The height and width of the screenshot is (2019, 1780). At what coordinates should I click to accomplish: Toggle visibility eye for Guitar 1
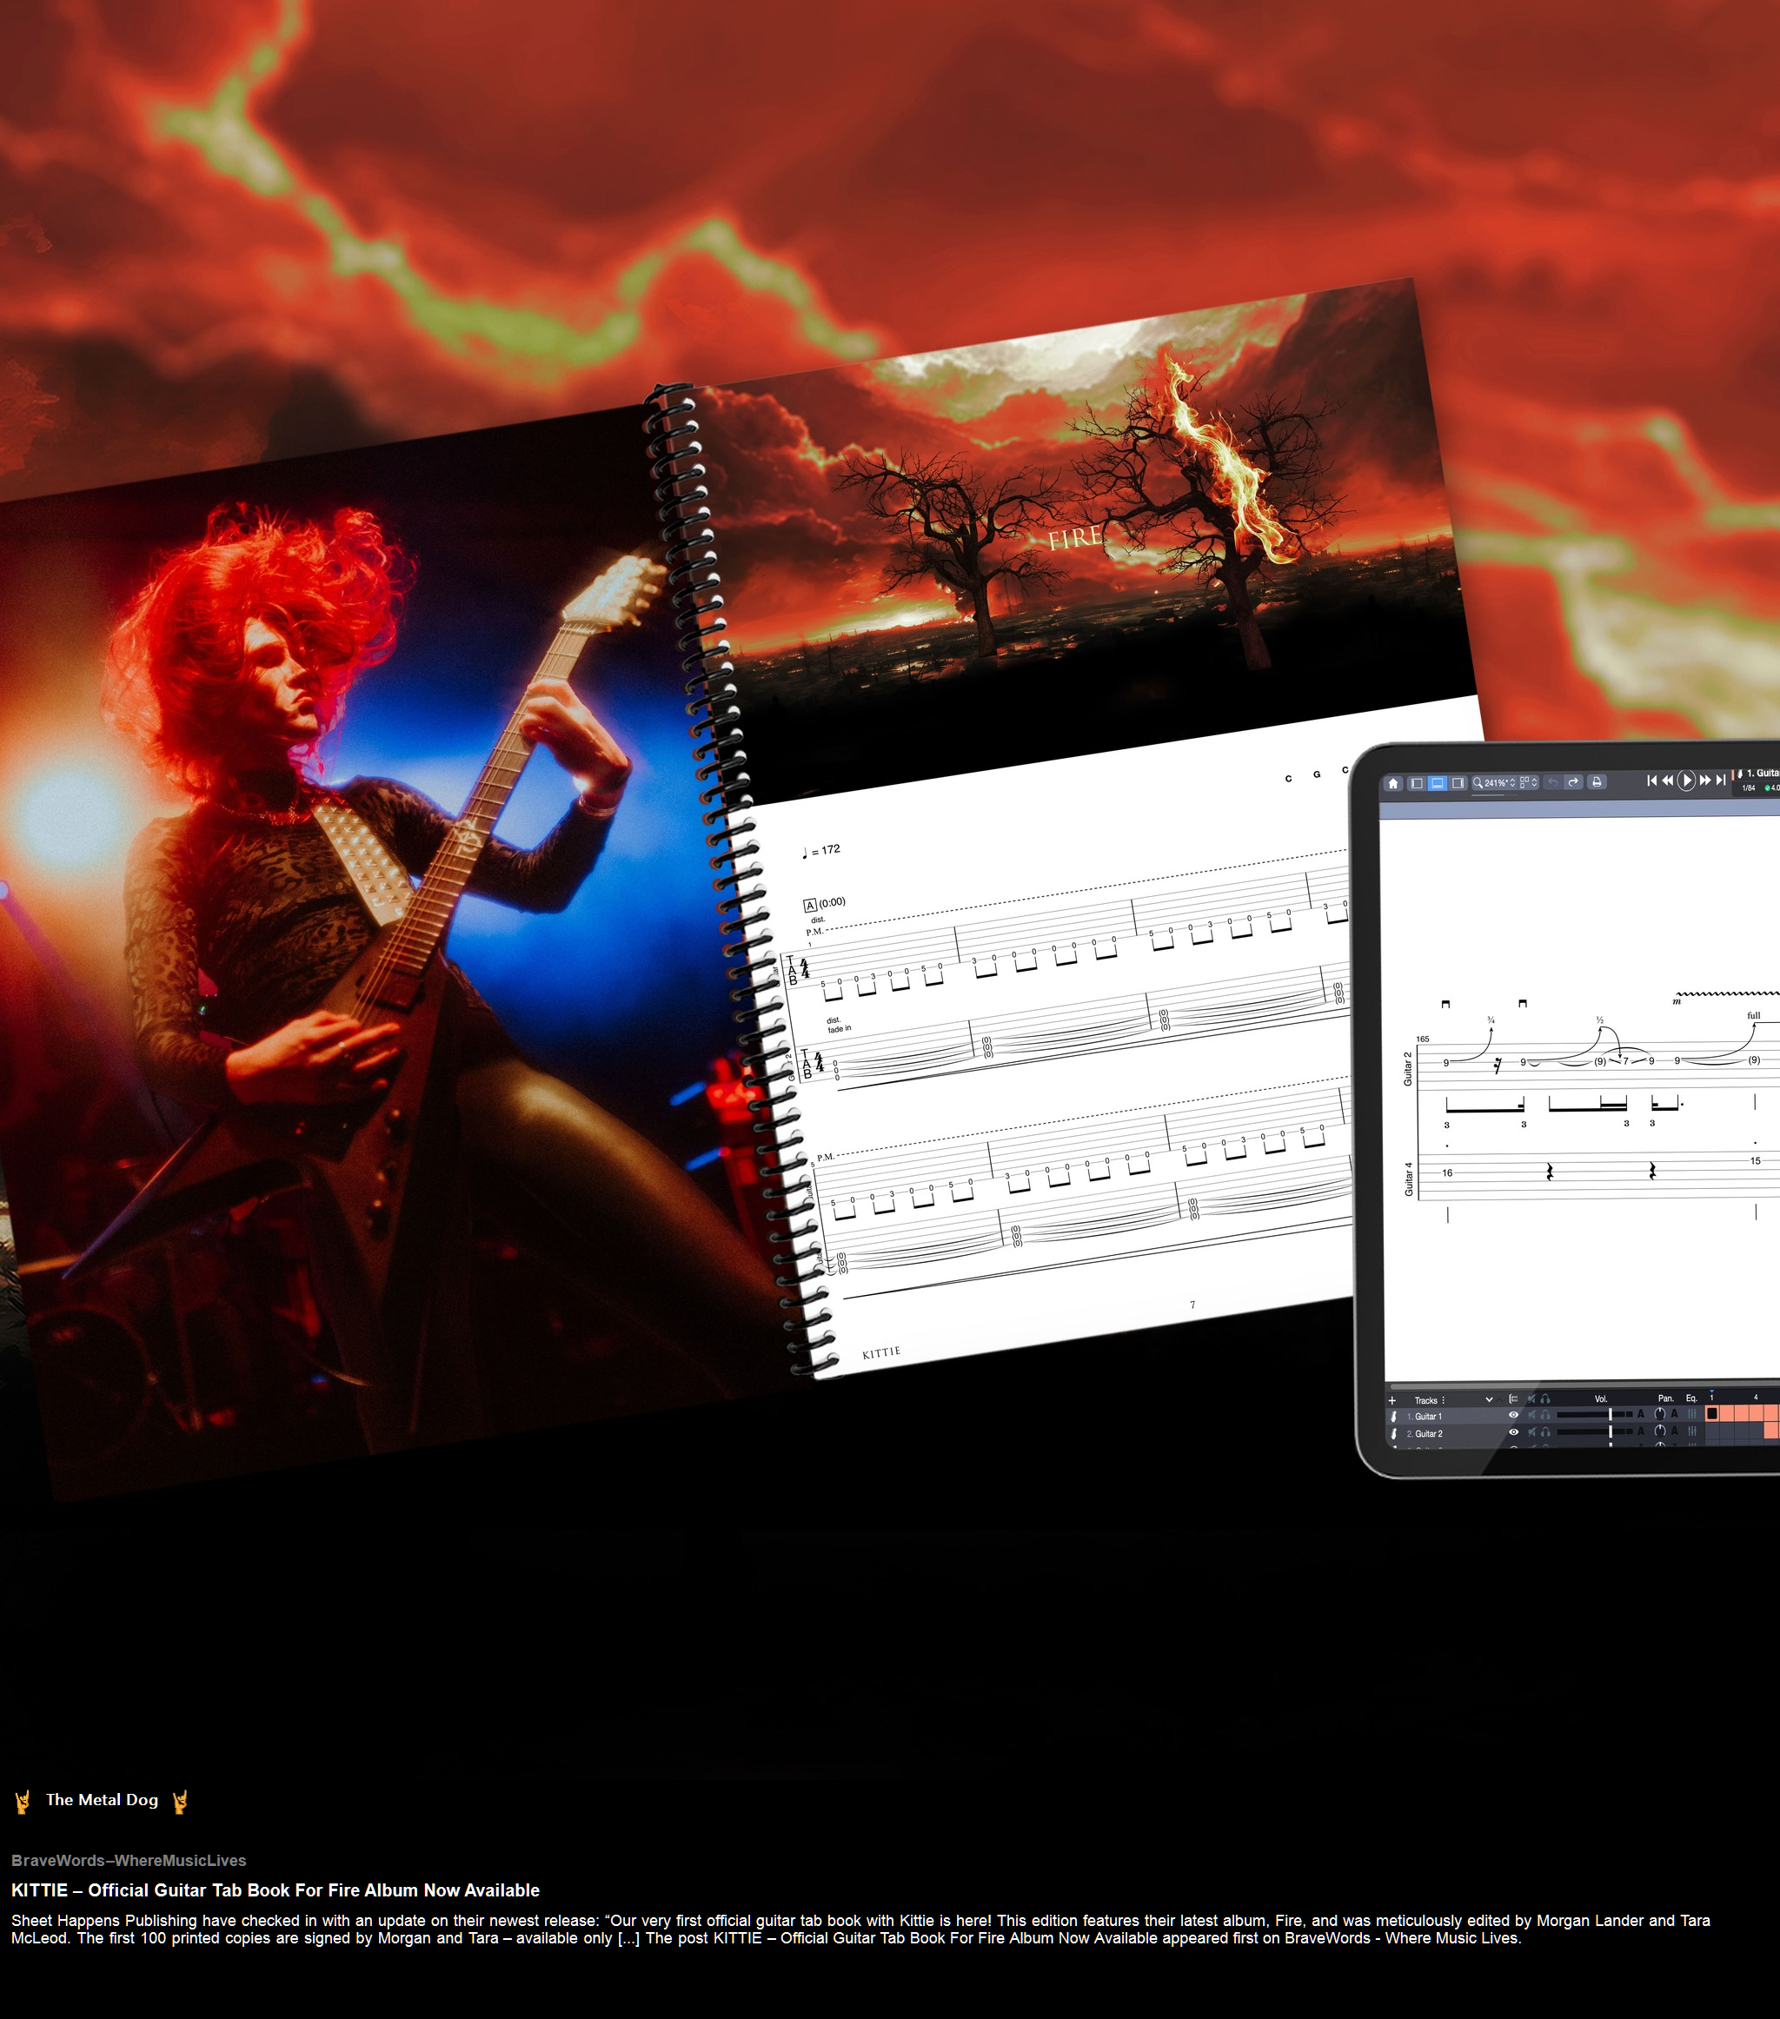point(1514,1416)
